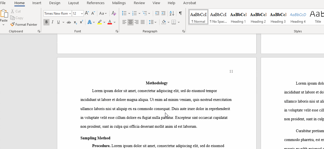Apply strikethrough formatting
The height and width of the screenshot is (149, 324).
(69, 22)
